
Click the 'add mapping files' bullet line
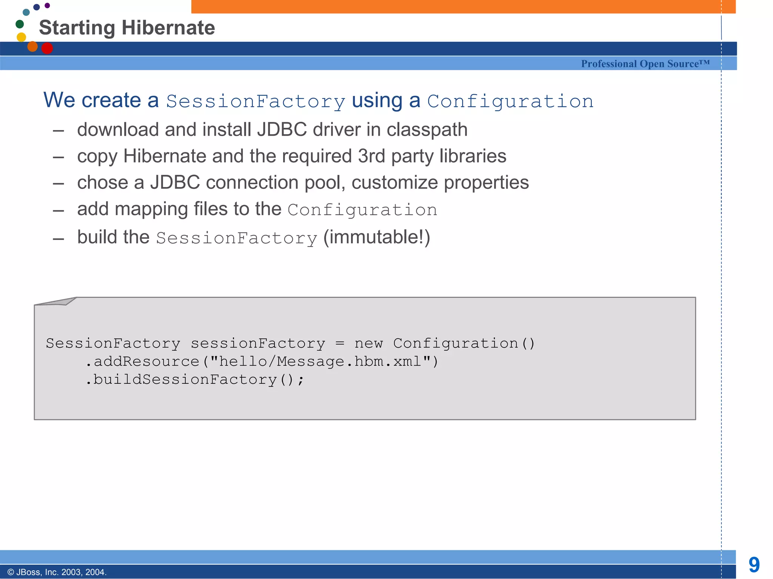pos(257,209)
